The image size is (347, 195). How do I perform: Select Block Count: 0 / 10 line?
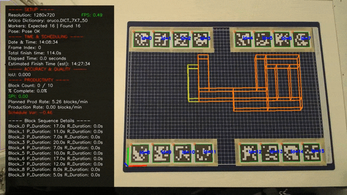(x=30, y=85)
